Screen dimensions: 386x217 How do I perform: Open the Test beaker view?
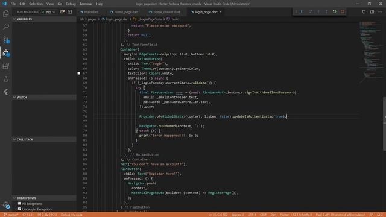(6, 79)
